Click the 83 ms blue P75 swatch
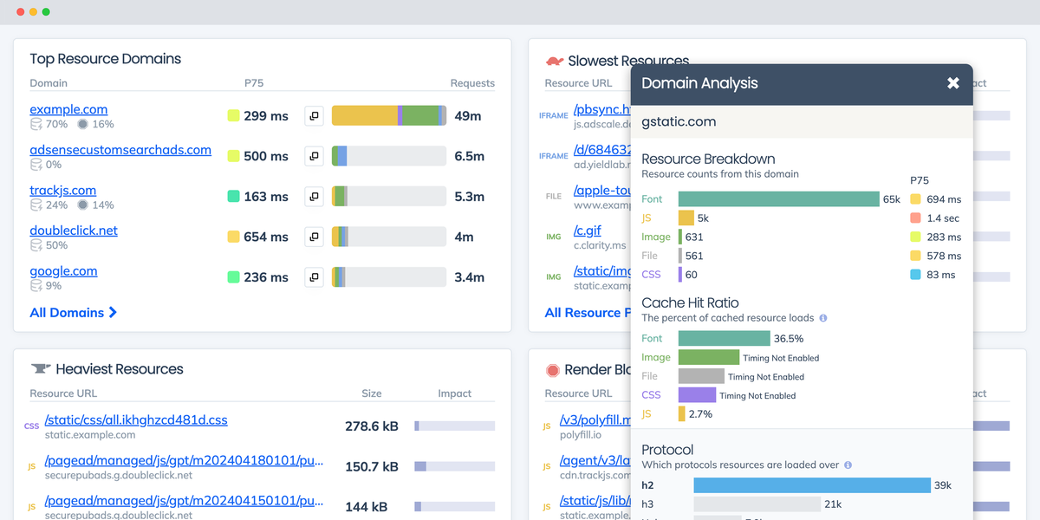This screenshot has width=1040, height=520. click(915, 275)
